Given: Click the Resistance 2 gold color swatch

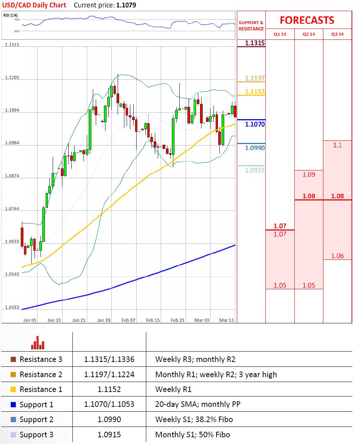Looking at the screenshot, I should pyautogui.click(x=13, y=375).
